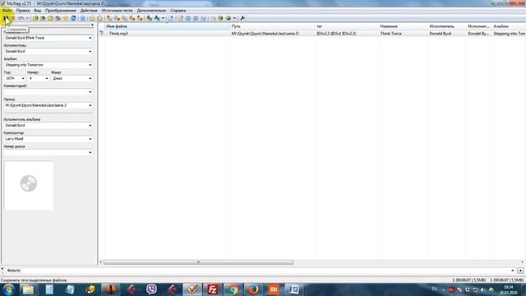Sort by the тег column header
The height and width of the screenshot is (296, 526).
[347, 26]
